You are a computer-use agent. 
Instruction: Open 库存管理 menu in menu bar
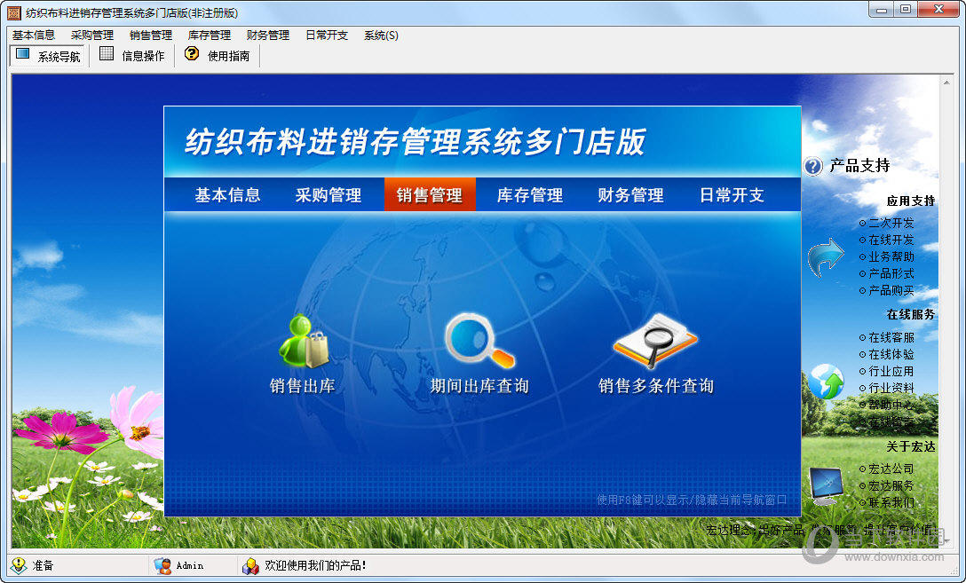tap(209, 35)
